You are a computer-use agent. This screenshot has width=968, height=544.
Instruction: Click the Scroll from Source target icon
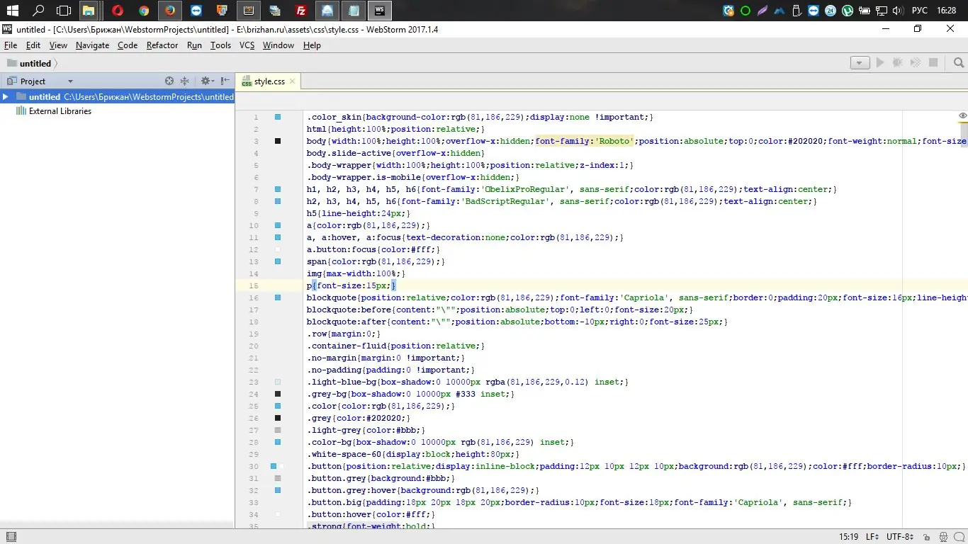coord(169,81)
